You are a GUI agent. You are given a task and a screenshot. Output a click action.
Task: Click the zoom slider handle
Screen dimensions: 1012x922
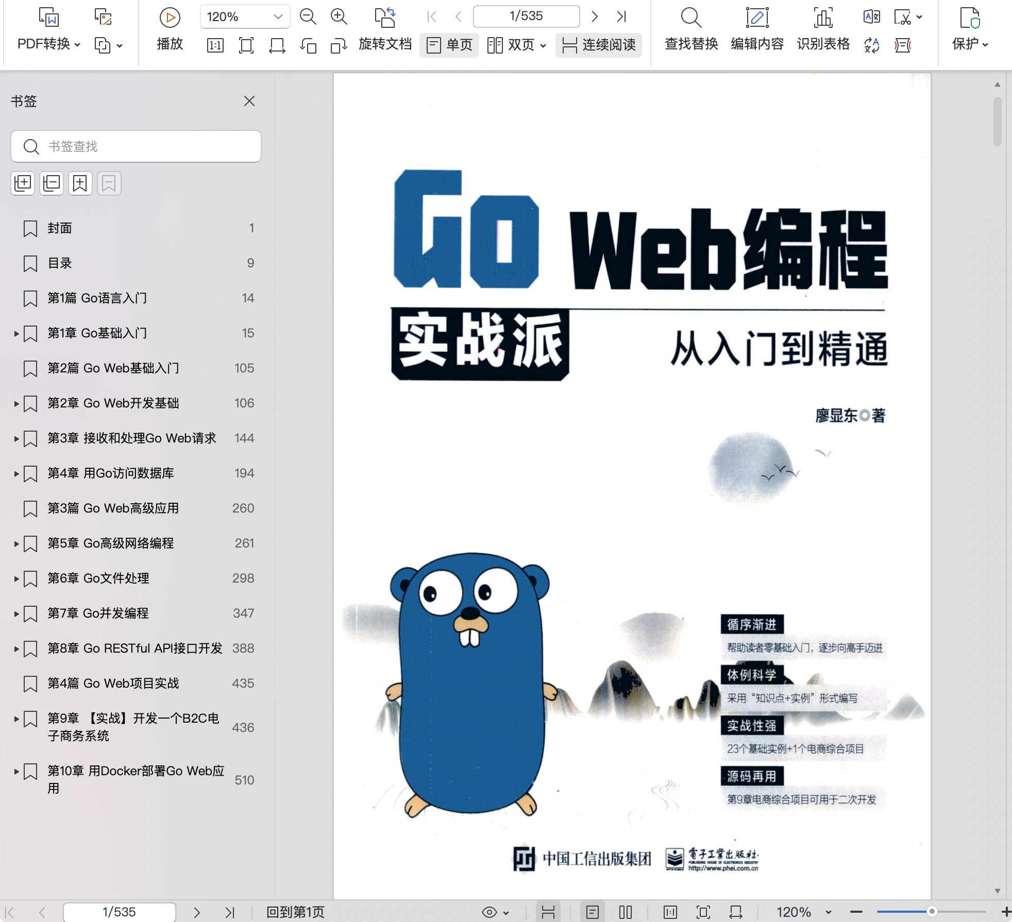pyautogui.click(x=932, y=912)
